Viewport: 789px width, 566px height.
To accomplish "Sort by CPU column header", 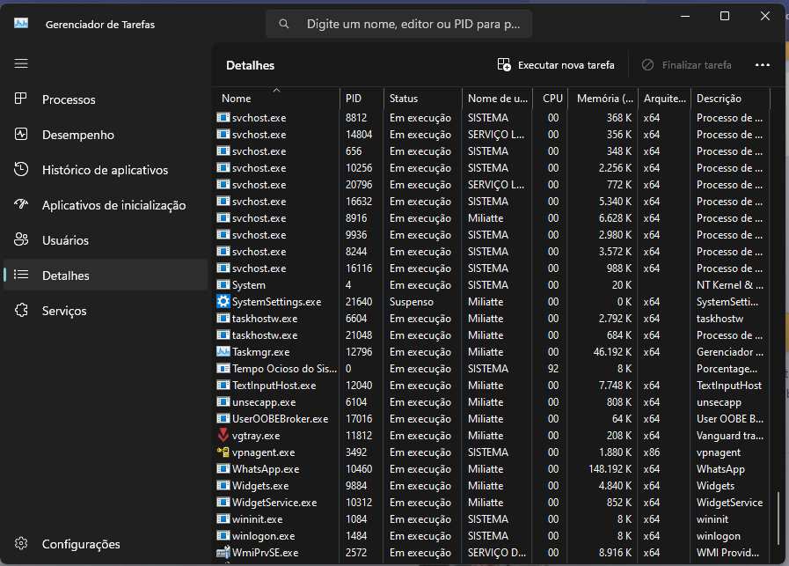I will 550,99.
